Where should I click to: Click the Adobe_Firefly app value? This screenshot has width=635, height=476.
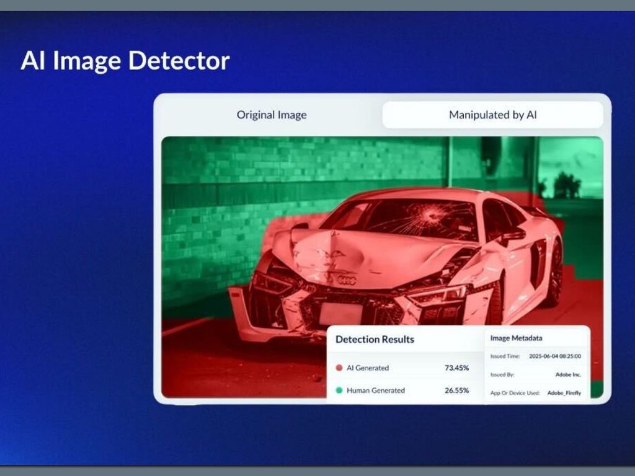click(564, 393)
